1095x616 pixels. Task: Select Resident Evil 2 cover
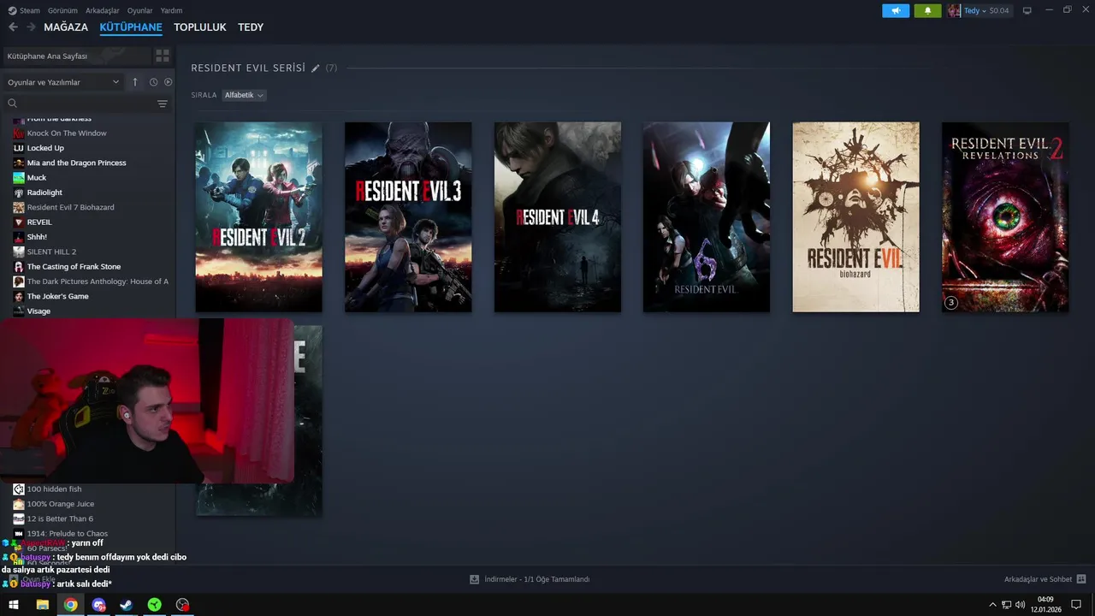[x=258, y=216]
